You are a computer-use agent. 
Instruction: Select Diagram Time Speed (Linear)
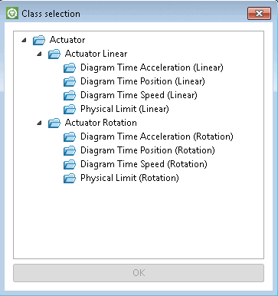(139, 95)
